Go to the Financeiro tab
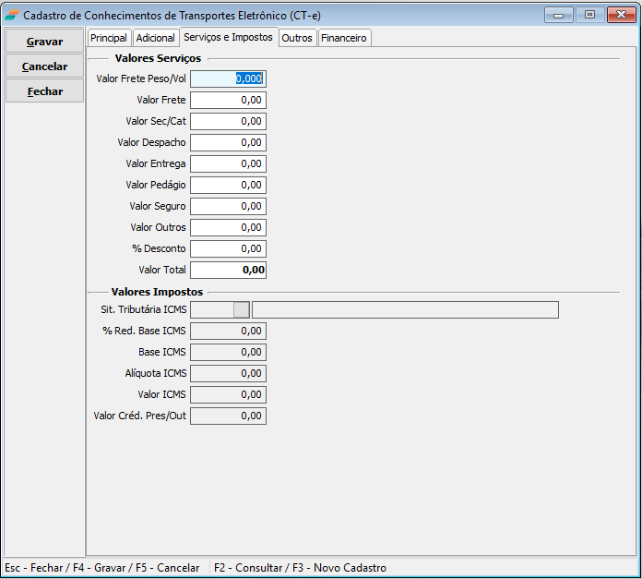 click(345, 38)
